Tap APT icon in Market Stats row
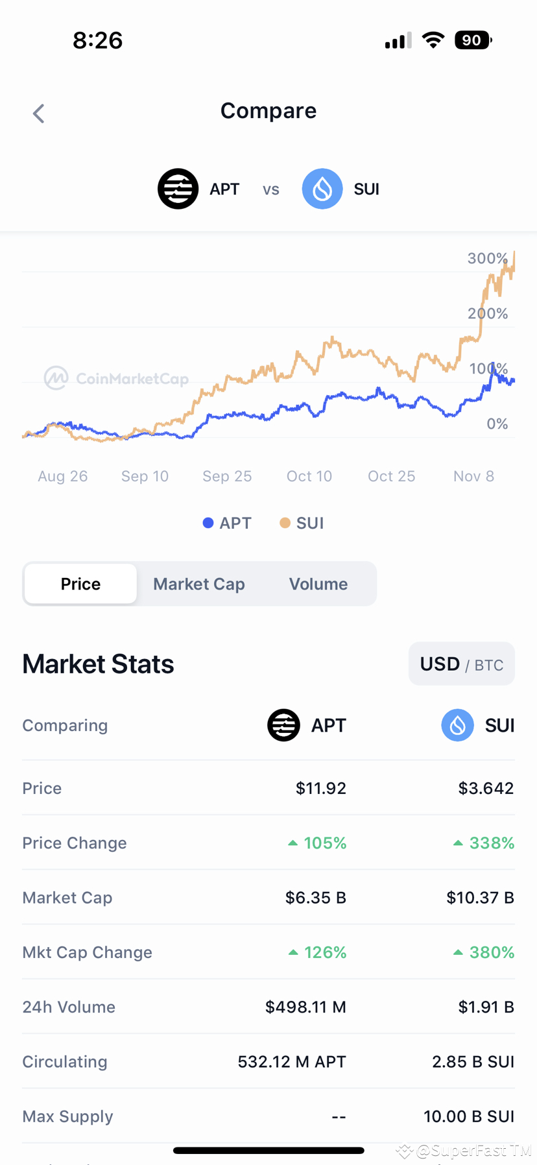The image size is (537, 1165). [x=283, y=725]
